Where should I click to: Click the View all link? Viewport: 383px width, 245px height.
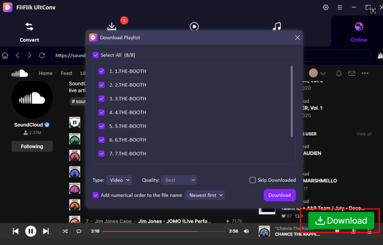[364, 134]
